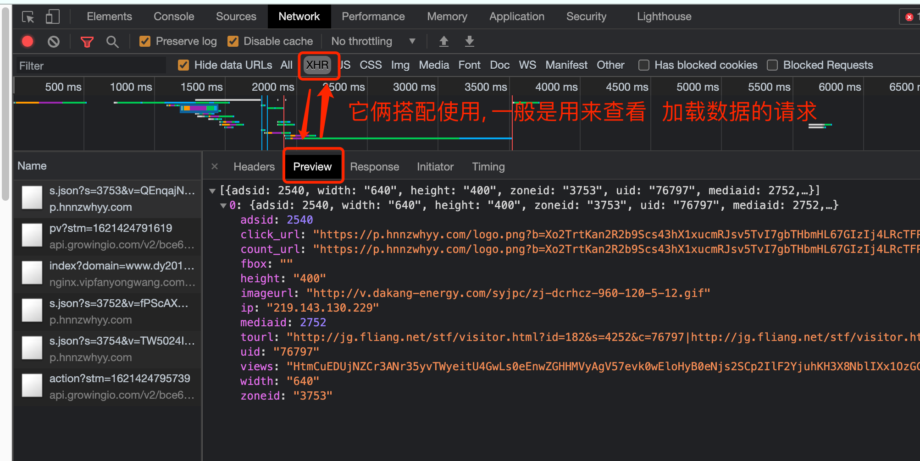Open the Timing tab of request details
The image size is (920, 461).
(x=488, y=167)
